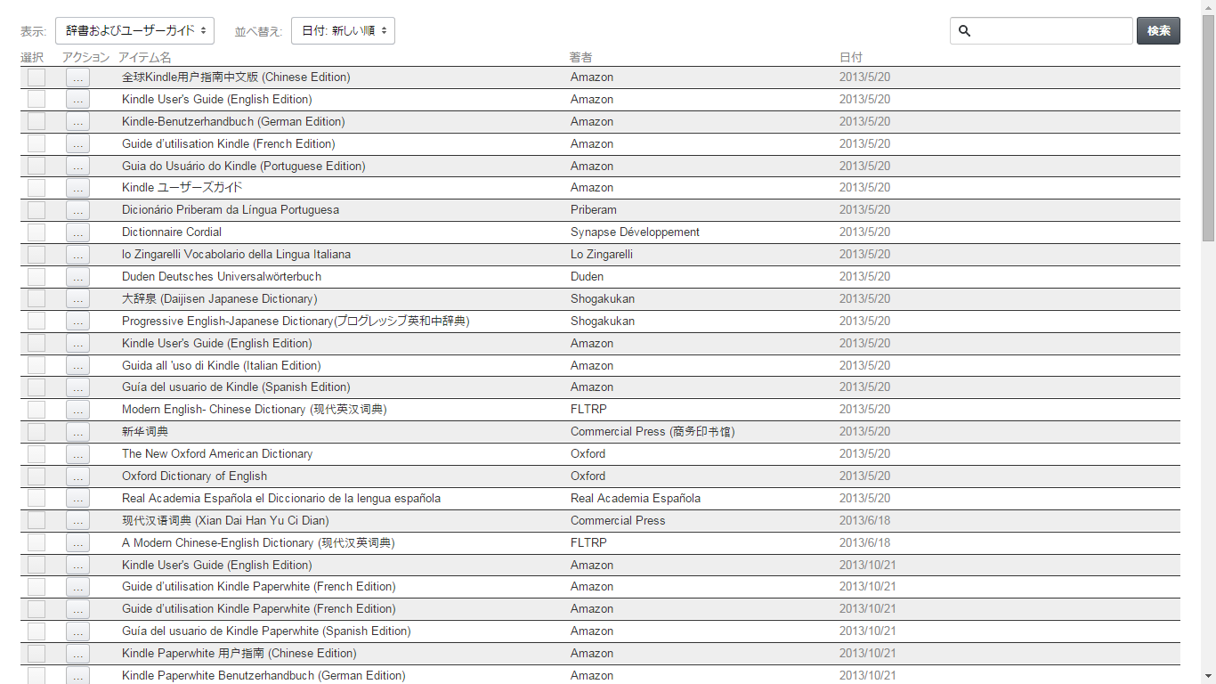Click title Guida all'uso di Kindle (Italian Edition)
This screenshot has width=1216, height=684.
click(222, 366)
